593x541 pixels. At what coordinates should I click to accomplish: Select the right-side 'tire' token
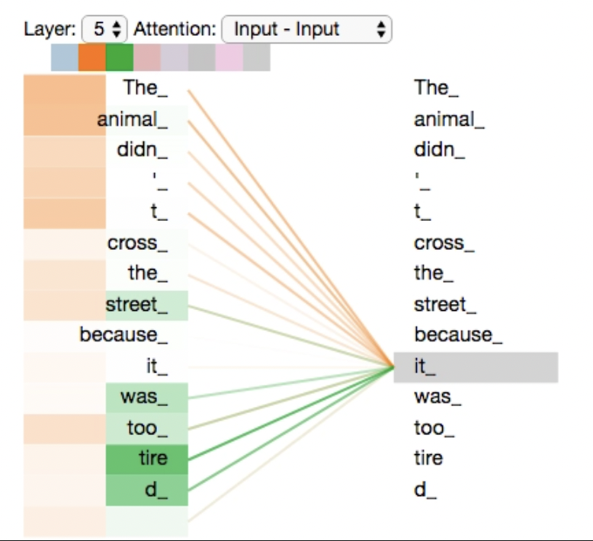tap(428, 458)
